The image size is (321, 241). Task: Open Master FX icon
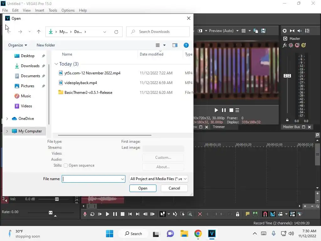[285, 45]
